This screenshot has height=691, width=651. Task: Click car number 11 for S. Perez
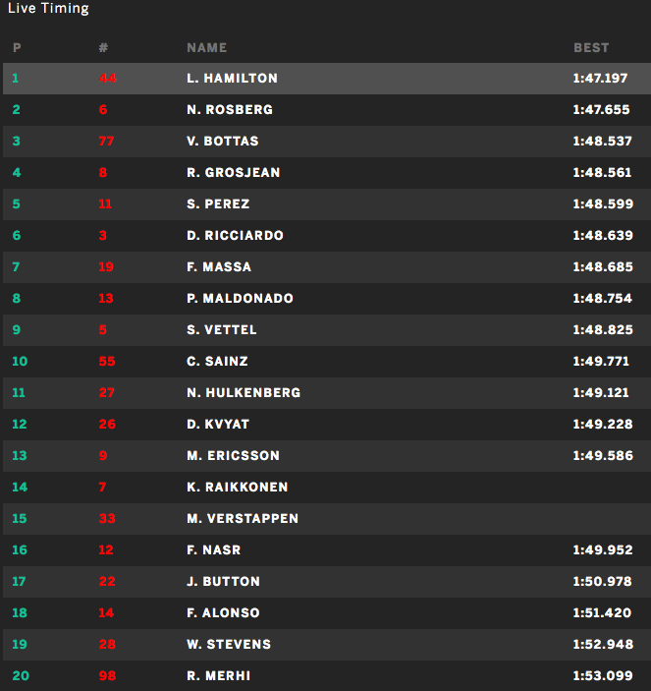point(105,204)
